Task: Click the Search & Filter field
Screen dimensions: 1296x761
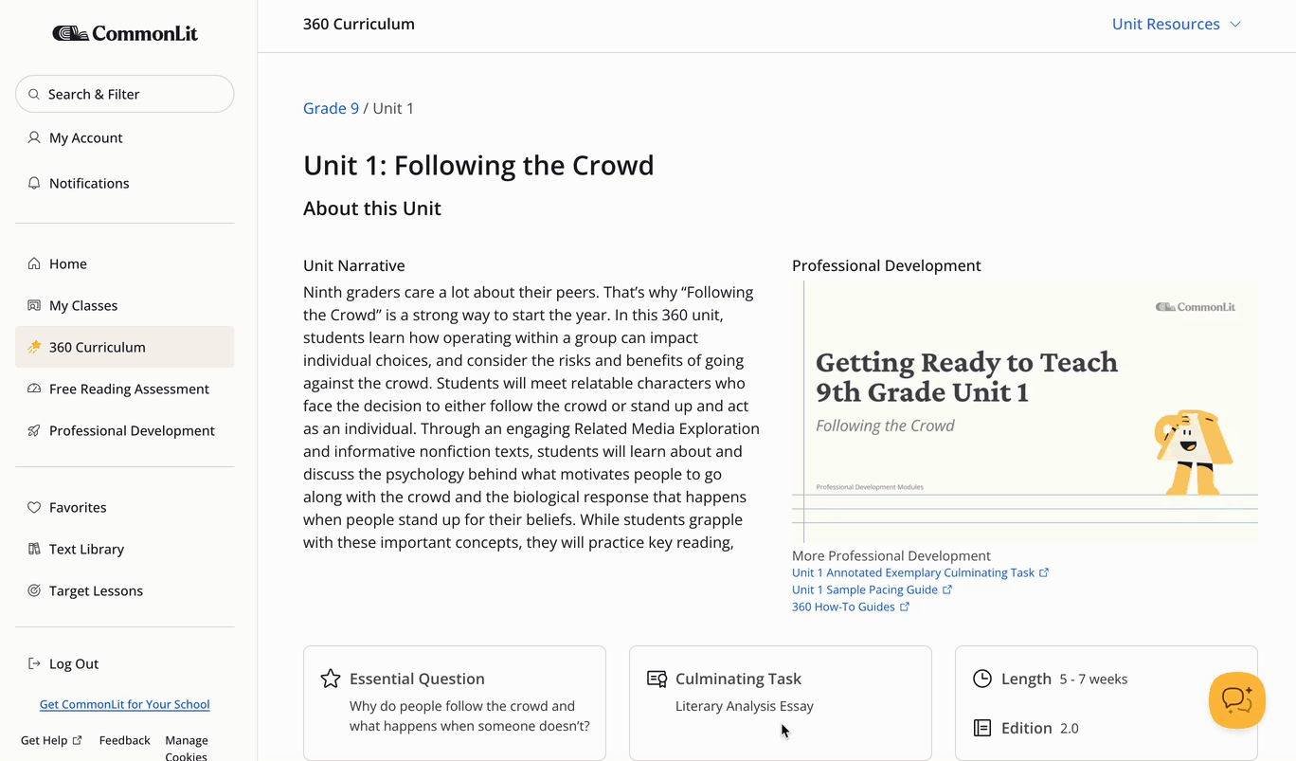Action: click(125, 94)
